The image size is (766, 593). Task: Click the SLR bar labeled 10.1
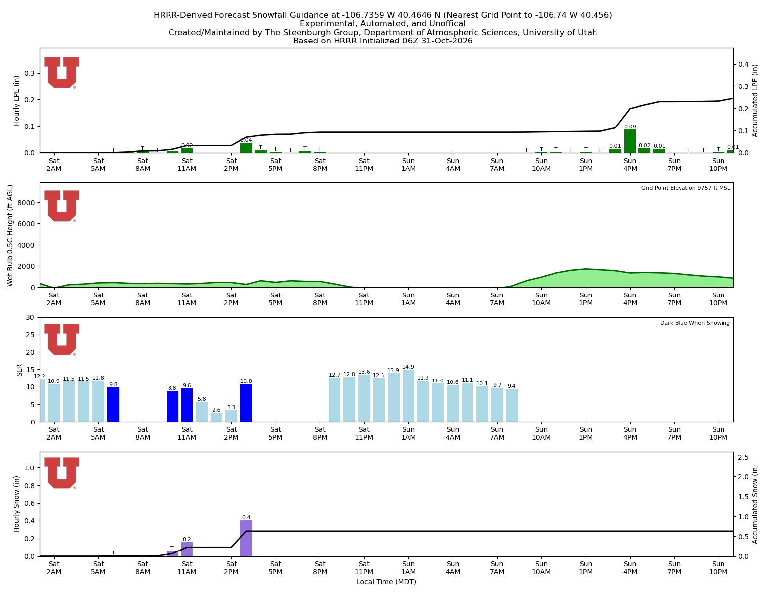482,404
